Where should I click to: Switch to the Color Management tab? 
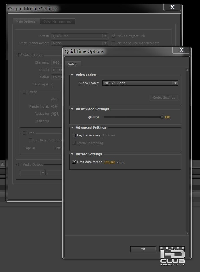tap(57, 21)
